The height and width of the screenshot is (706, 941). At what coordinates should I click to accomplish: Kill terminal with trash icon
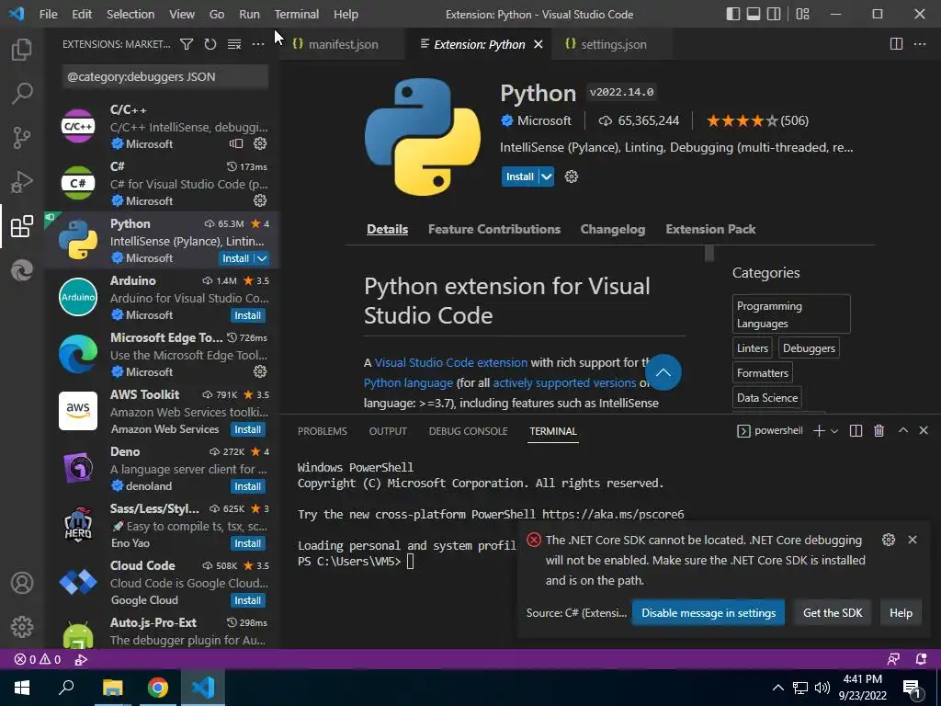(879, 430)
